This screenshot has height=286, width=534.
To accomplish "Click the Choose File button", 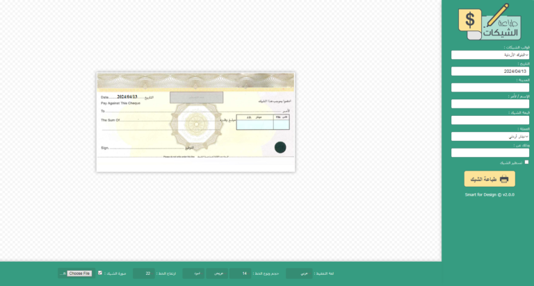I will (79, 274).
